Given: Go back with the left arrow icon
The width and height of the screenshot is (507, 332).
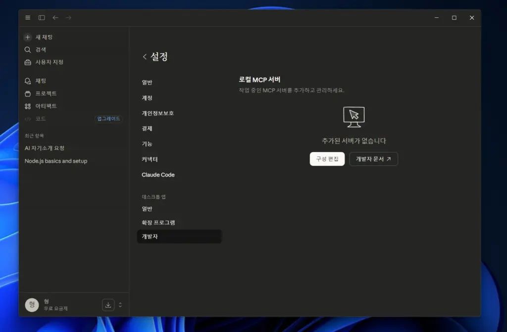Looking at the screenshot, I should (55, 17).
